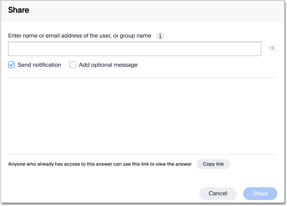Click the plus icon to add the user

tap(272, 48)
